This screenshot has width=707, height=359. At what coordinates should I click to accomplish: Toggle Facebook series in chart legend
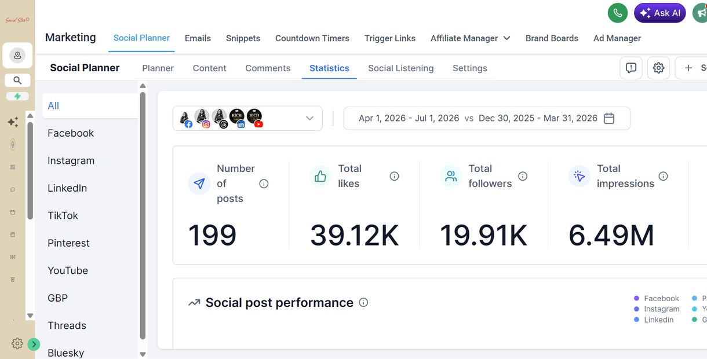click(657, 298)
